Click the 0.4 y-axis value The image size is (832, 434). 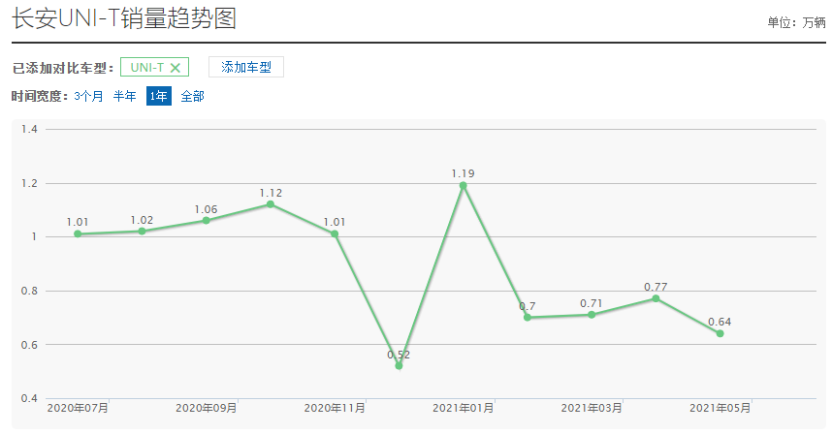coord(29,398)
